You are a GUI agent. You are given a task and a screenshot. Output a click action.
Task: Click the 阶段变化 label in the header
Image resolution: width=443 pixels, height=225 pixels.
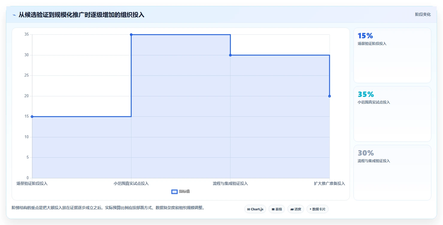[x=423, y=14]
